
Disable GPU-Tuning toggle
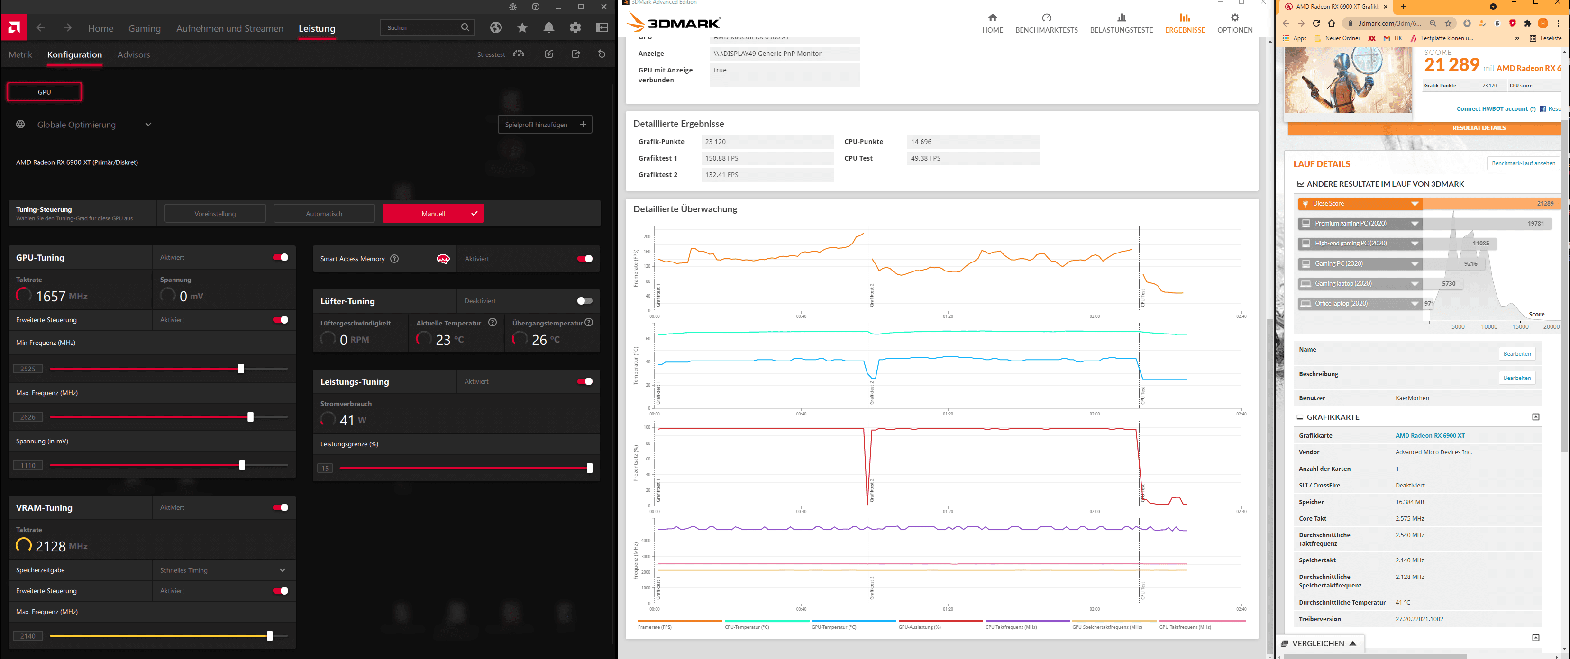280,257
